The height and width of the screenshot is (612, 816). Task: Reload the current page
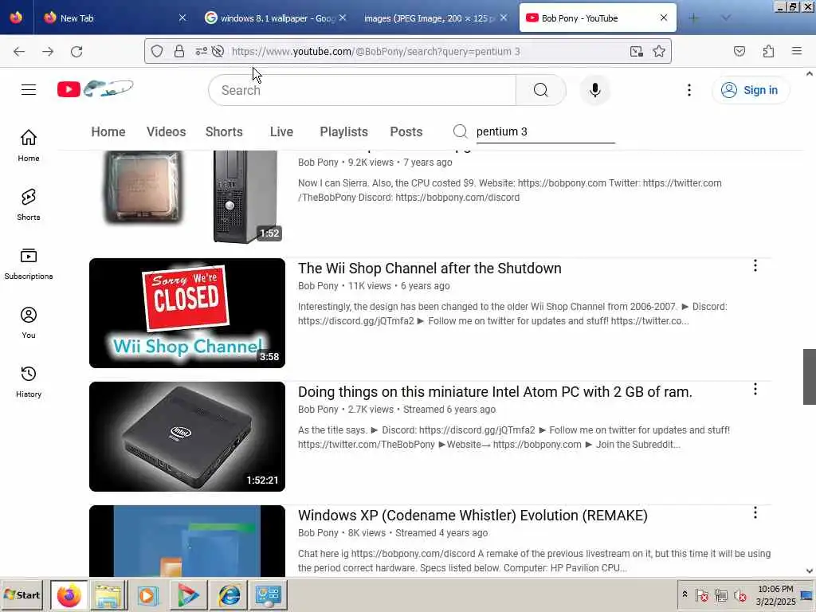[x=76, y=51]
